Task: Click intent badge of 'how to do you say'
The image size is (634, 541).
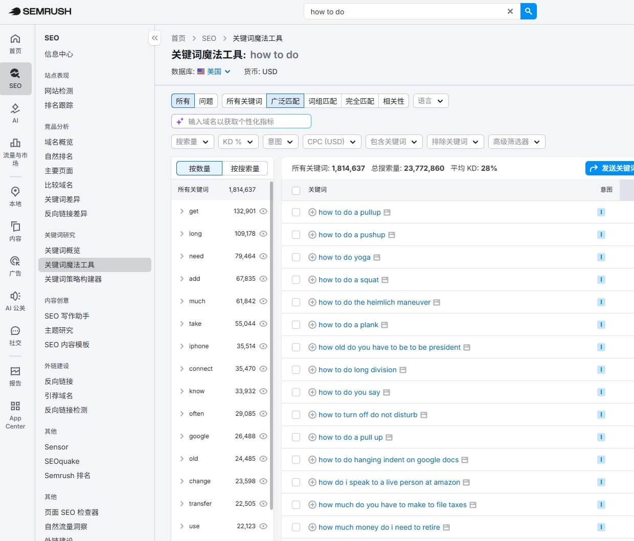Action: pos(601,392)
